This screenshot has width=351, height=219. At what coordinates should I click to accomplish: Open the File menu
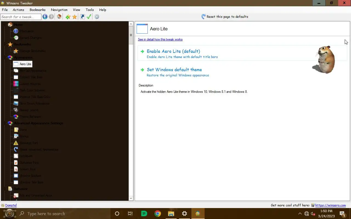pos(5,10)
